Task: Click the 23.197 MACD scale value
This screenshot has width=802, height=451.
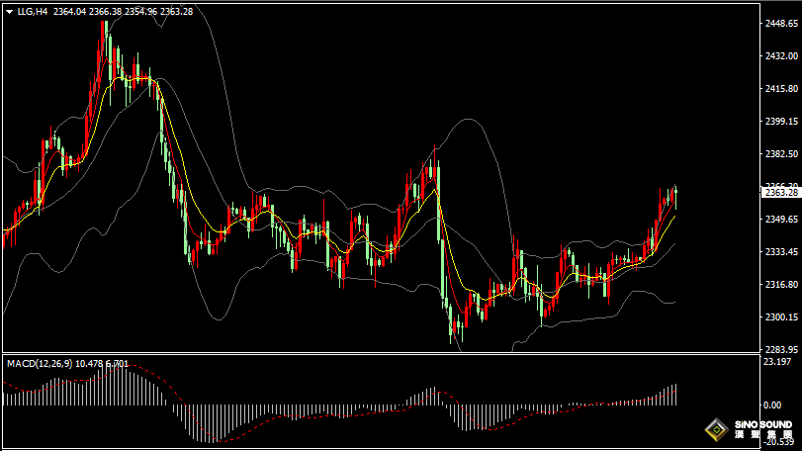Action: pyautogui.click(x=777, y=362)
